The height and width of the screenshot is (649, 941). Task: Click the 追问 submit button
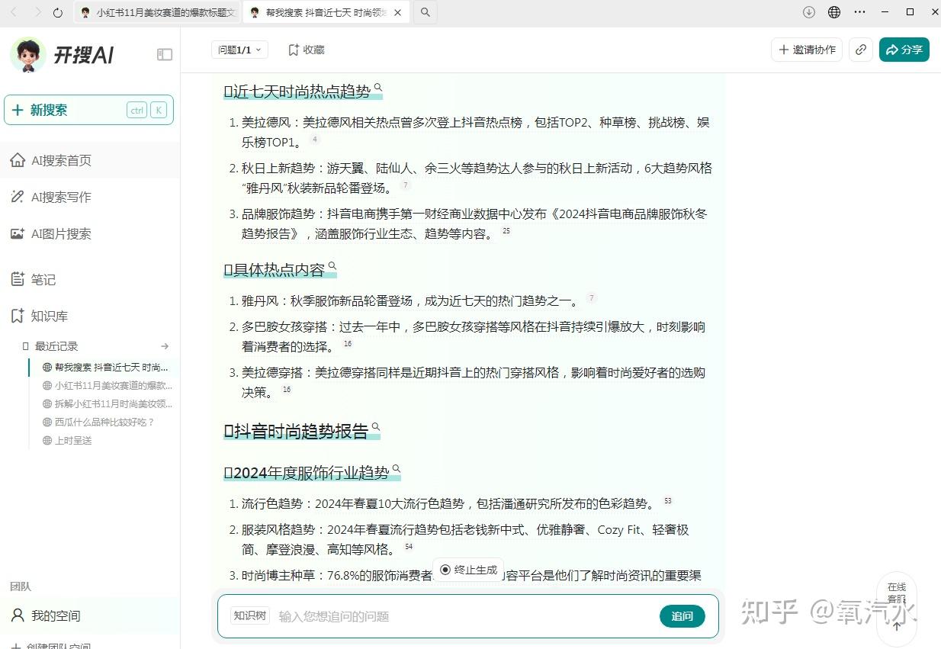[682, 616]
